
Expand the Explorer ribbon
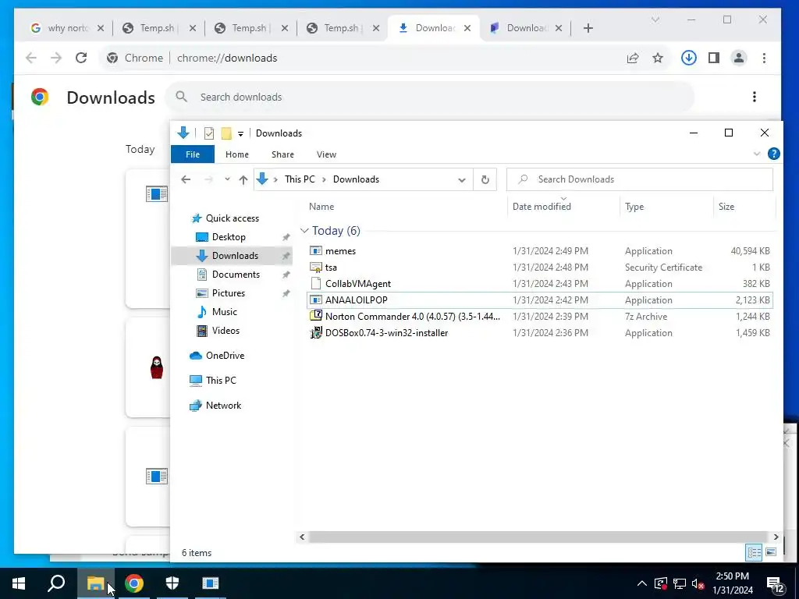pos(757,154)
